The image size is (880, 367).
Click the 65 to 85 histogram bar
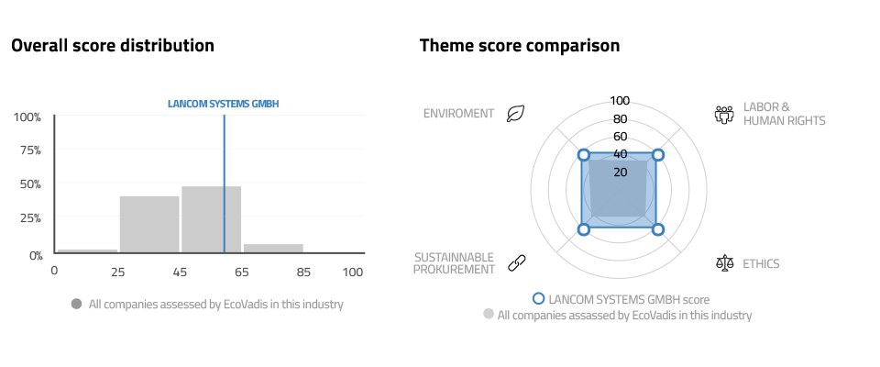[x=273, y=249]
